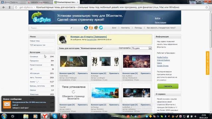Screen dimensions: 212x119
Task: Click the Google Chrome link
Action: [x=163, y=66]
